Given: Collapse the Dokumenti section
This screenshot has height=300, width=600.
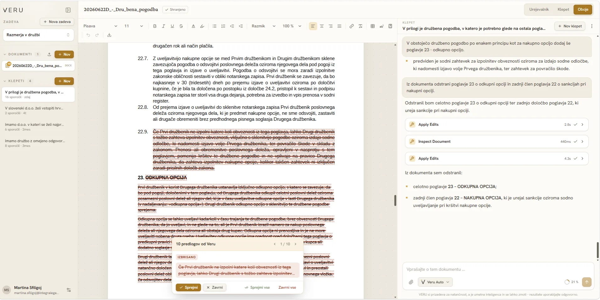Looking at the screenshot, I should pos(5,54).
